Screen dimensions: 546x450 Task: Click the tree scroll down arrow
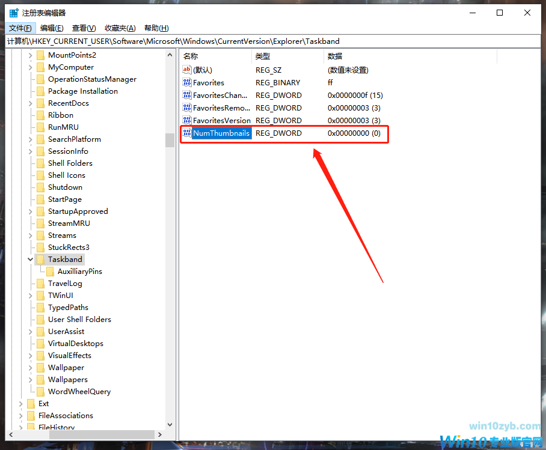click(x=170, y=424)
